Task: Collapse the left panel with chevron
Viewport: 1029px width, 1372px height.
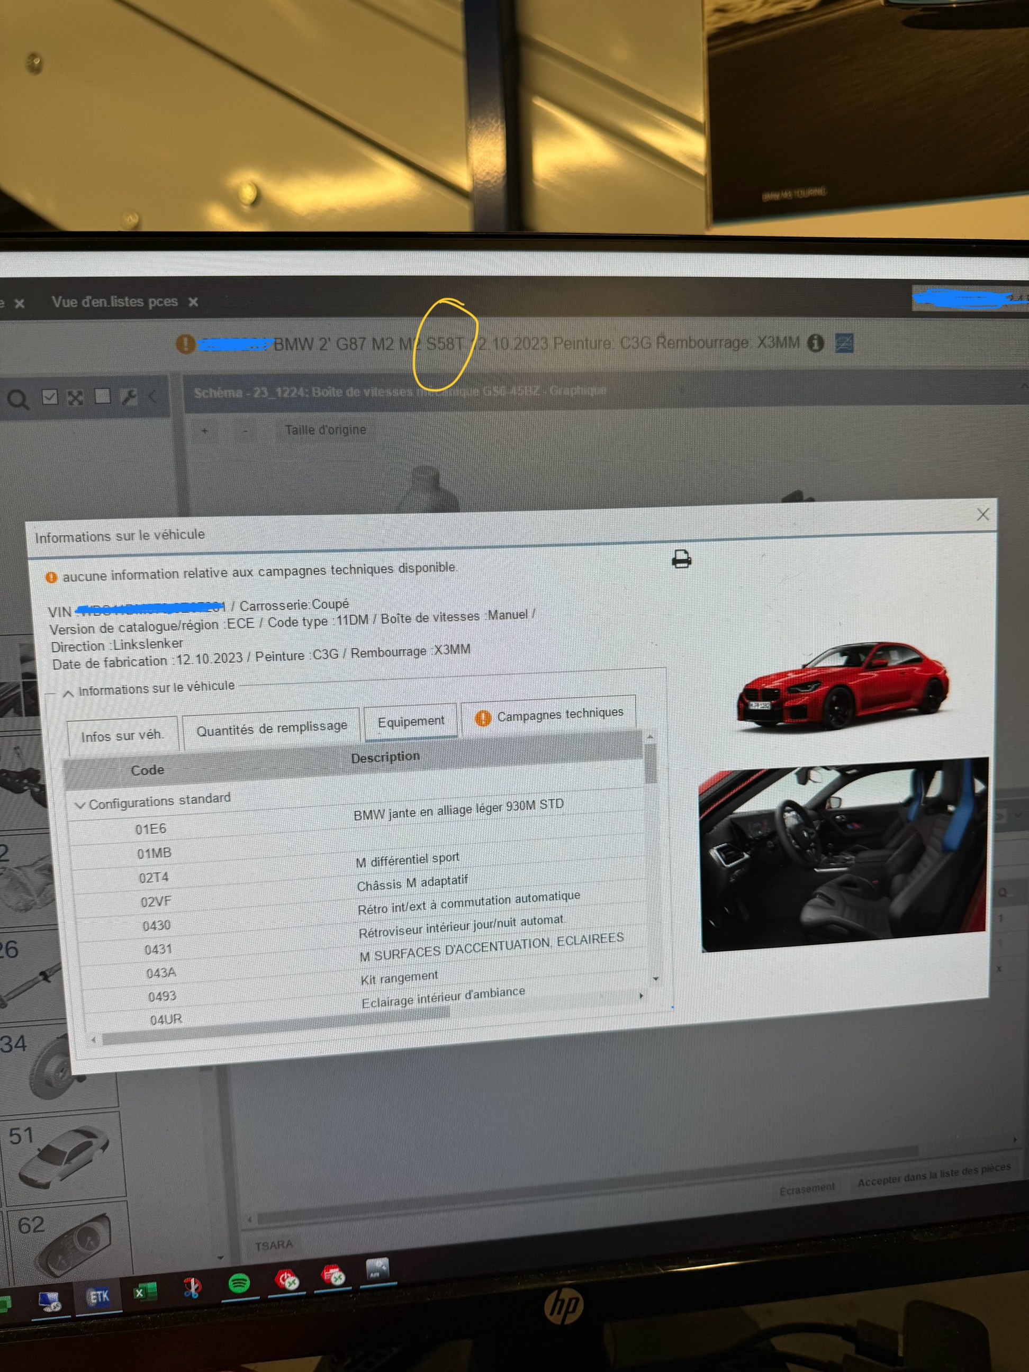Action: coord(152,396)
